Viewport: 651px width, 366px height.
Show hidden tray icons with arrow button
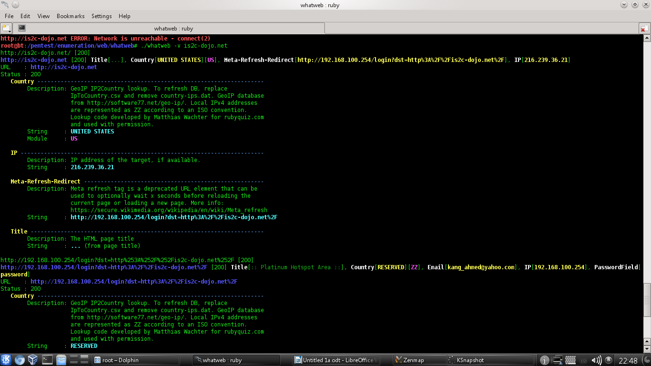609,360
